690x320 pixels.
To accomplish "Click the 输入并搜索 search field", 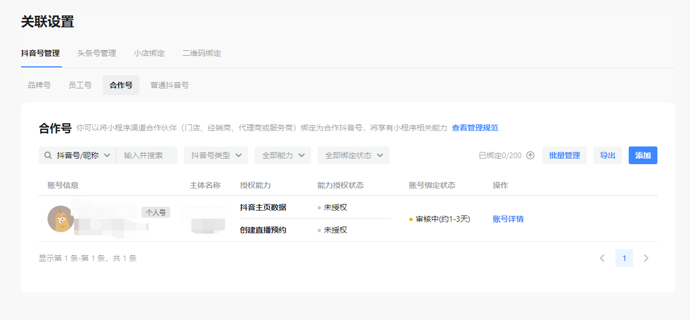I will 147,155.
